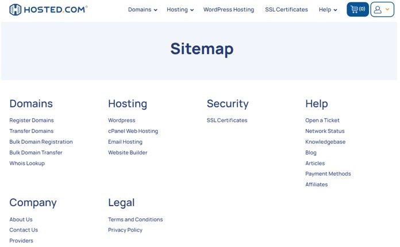The height and width of the screenshot is (247, 400).
Task: Click the Company section heading
Action: coord(33,203)
